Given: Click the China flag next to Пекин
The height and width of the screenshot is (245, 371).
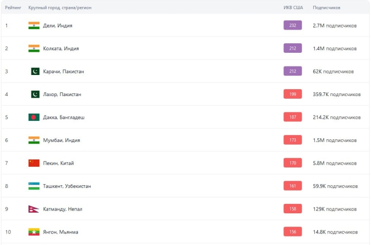Looking at the screenshot, I should [34, 163].
